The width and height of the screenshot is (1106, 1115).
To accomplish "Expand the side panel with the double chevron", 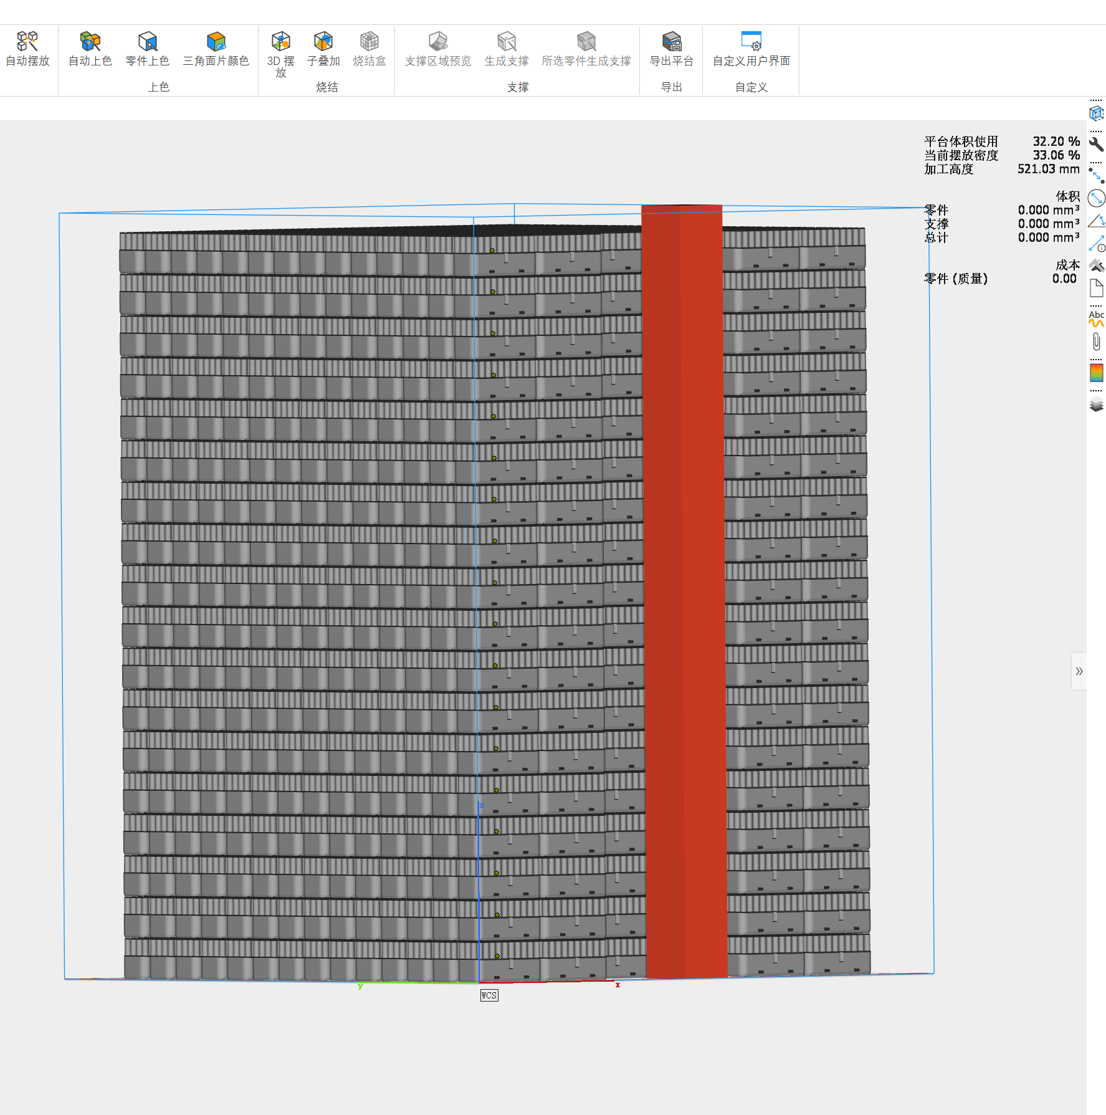I will [x=1079, y=671].
